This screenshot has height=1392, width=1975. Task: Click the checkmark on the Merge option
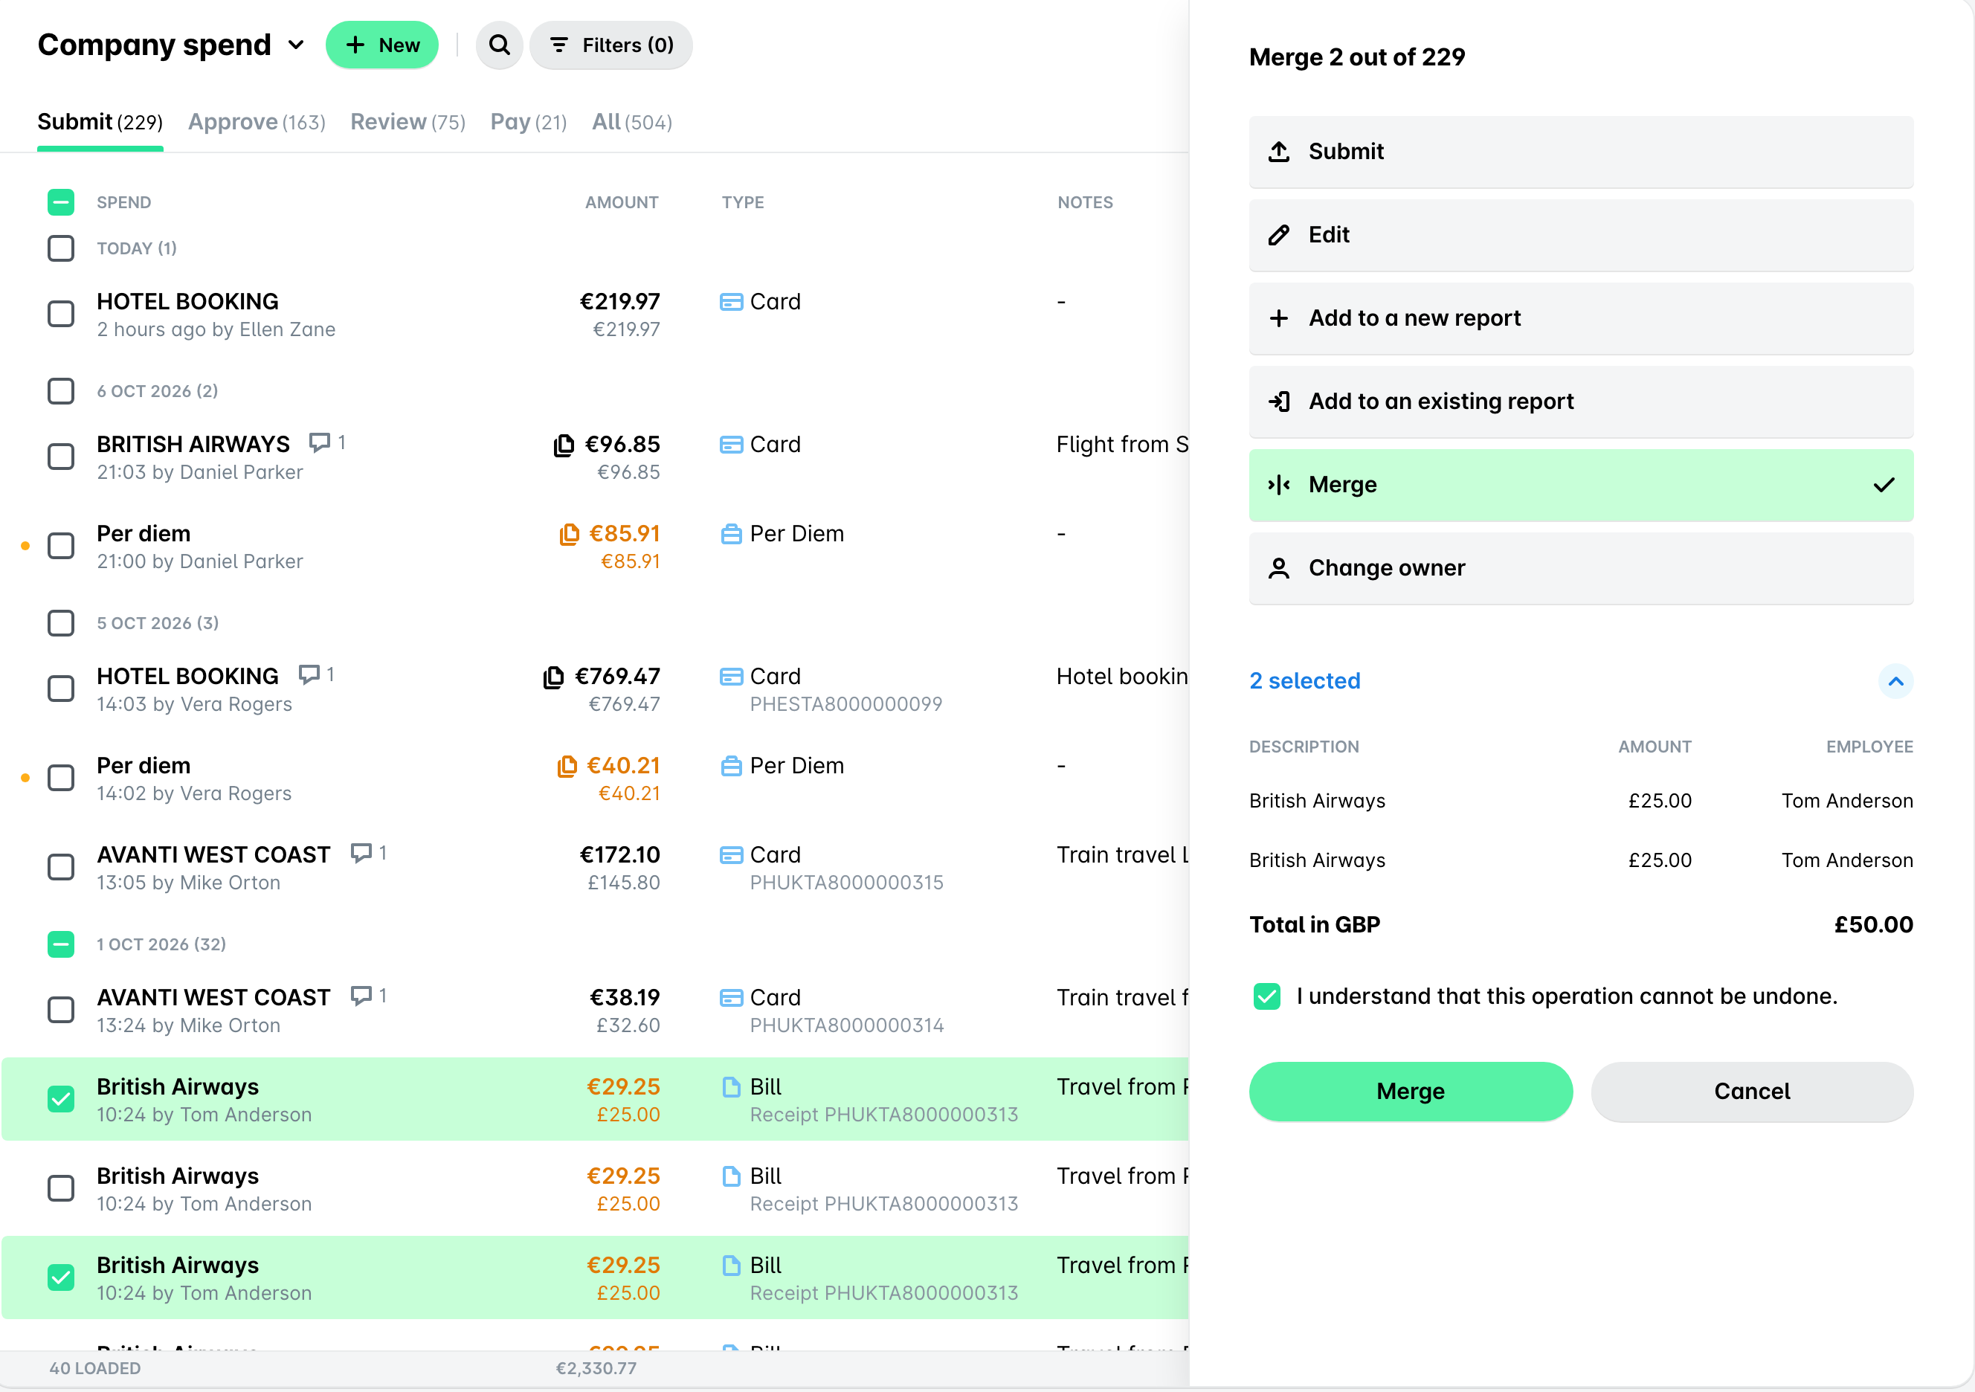[1884, 486]
